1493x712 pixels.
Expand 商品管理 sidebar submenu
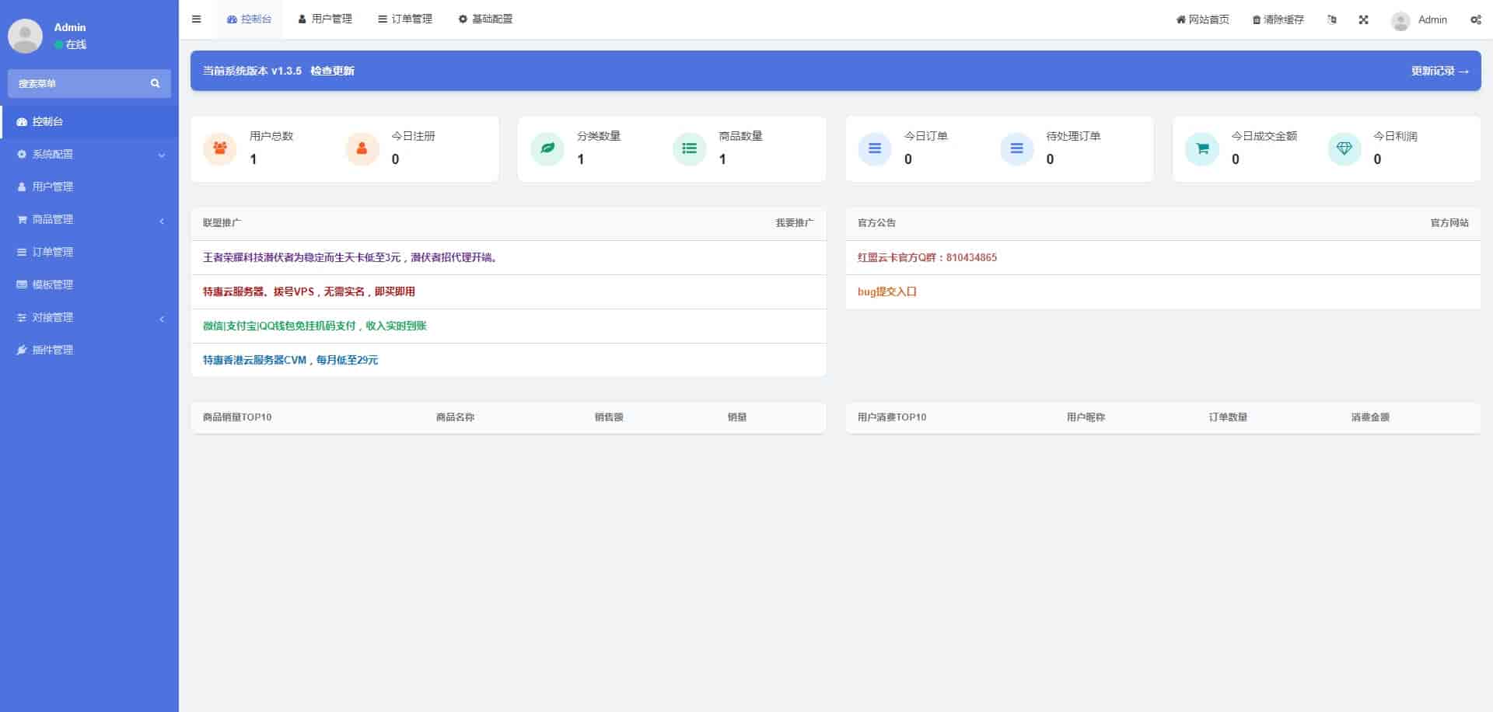(89, 220)
